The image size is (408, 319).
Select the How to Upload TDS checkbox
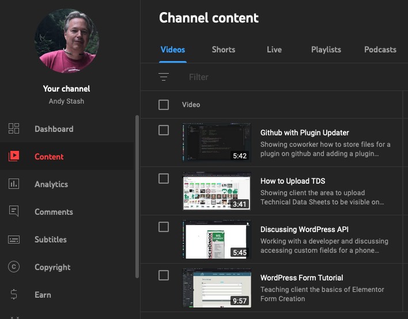coord(164,179)
